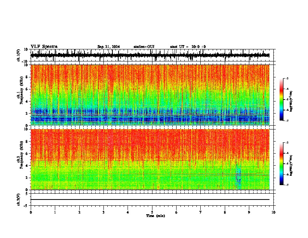Click the time axis tick label "5"
This screenshot has width=308, height=238.
(152, 212)
